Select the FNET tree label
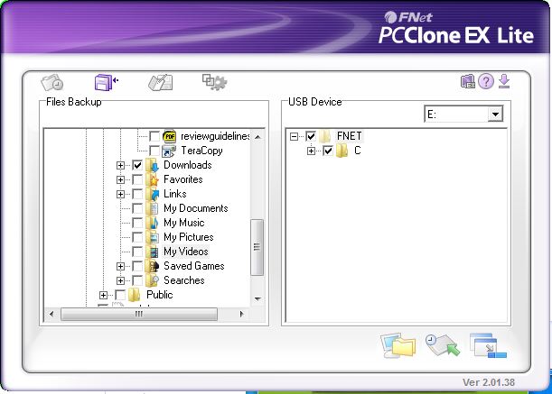The image size is (552, 394). pos(349,136)
